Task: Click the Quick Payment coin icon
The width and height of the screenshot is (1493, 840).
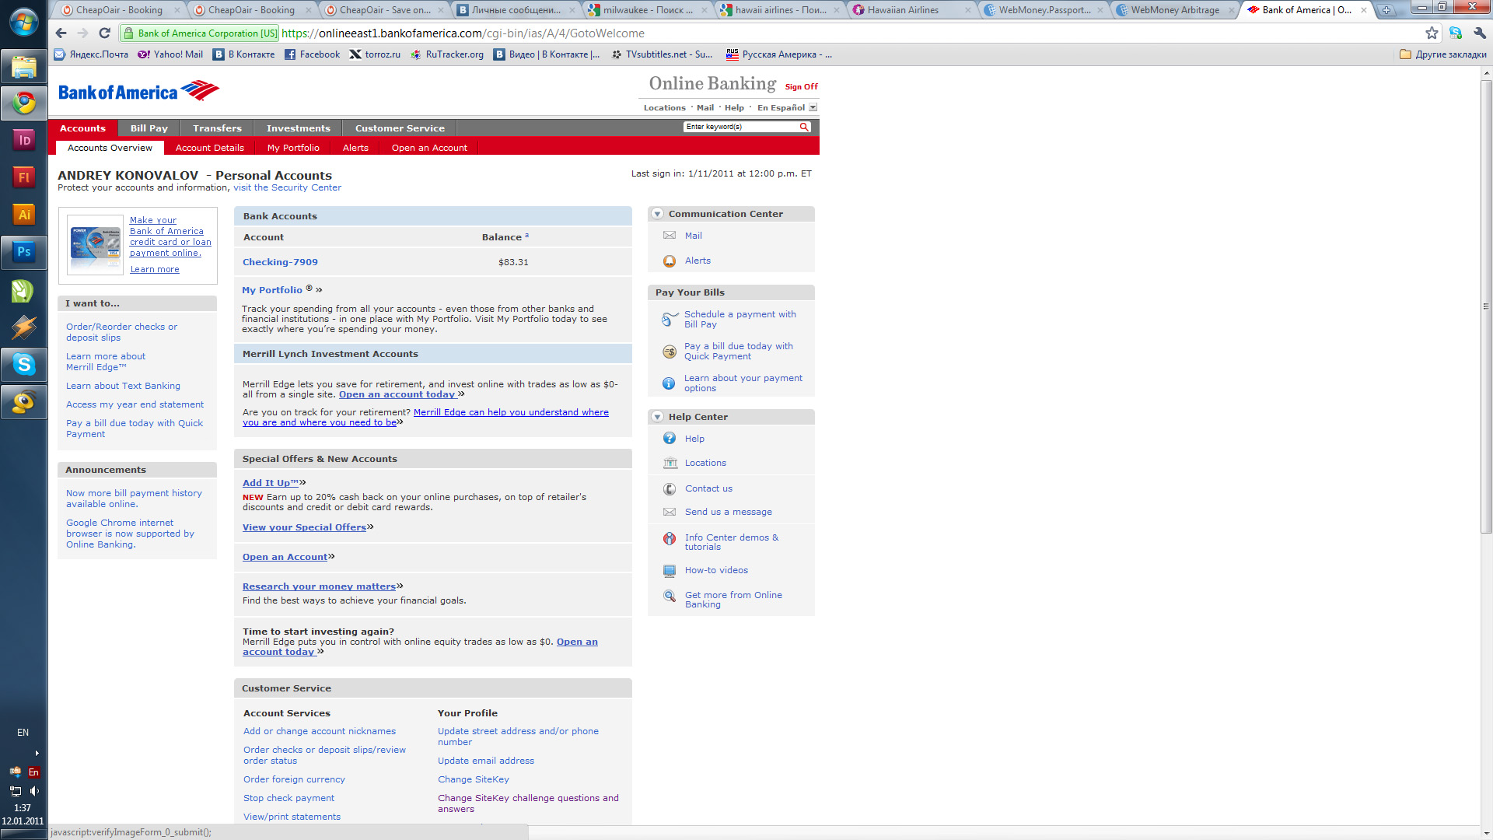Action: point(669,352)
